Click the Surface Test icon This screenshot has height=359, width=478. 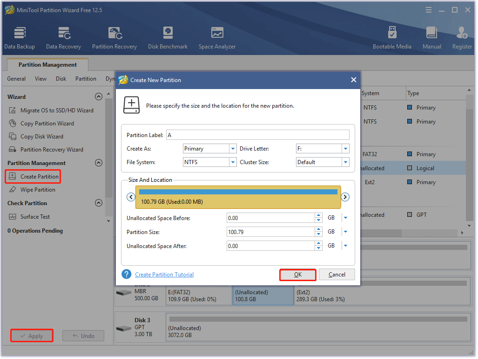[13, 217]
